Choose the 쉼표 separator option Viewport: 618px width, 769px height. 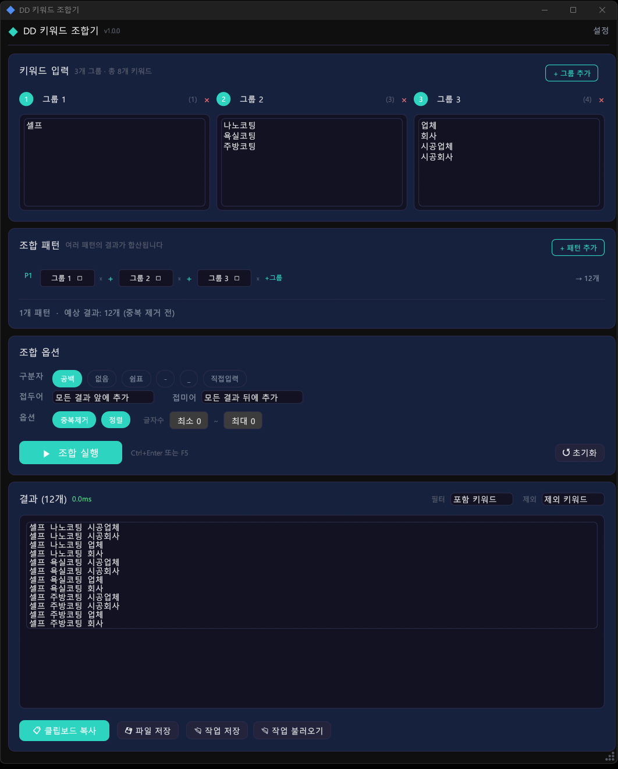136,379
